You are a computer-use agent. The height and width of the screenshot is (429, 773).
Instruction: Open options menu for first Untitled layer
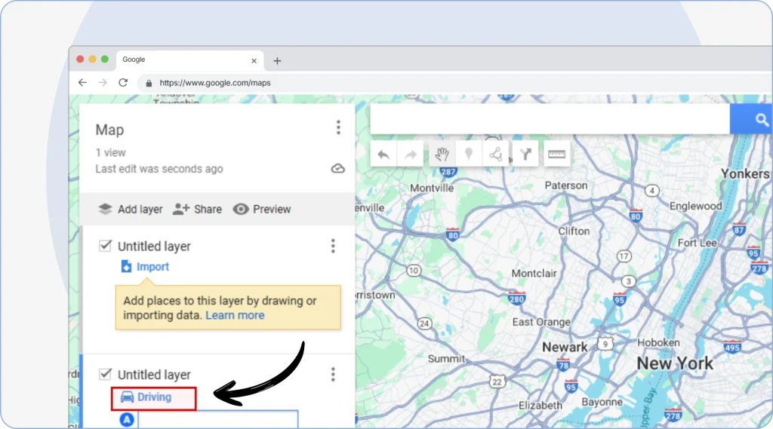[x=333, y=246]
